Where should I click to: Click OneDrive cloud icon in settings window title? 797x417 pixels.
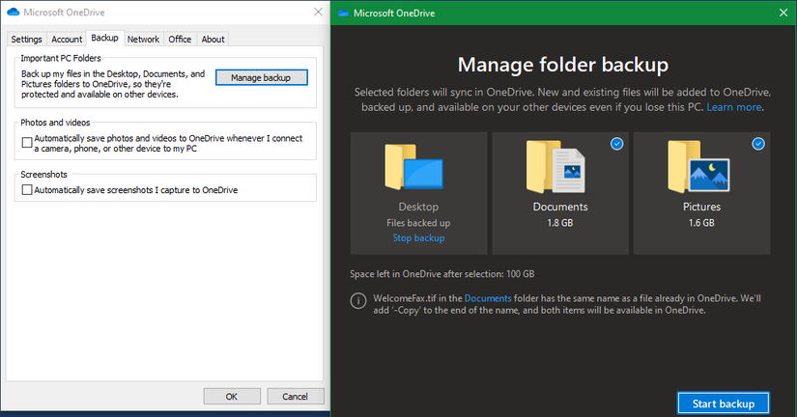tap(14, 12)
